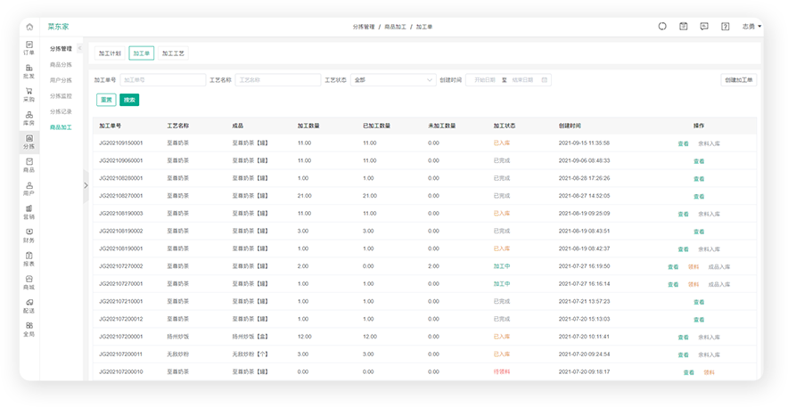The width and height of the screenshot is (788, 407).
Task: Open the help question-mark icon in header
Action: pos(725,27)
